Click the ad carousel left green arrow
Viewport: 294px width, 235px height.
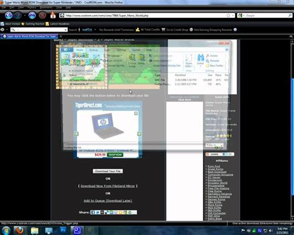point(76,134)
